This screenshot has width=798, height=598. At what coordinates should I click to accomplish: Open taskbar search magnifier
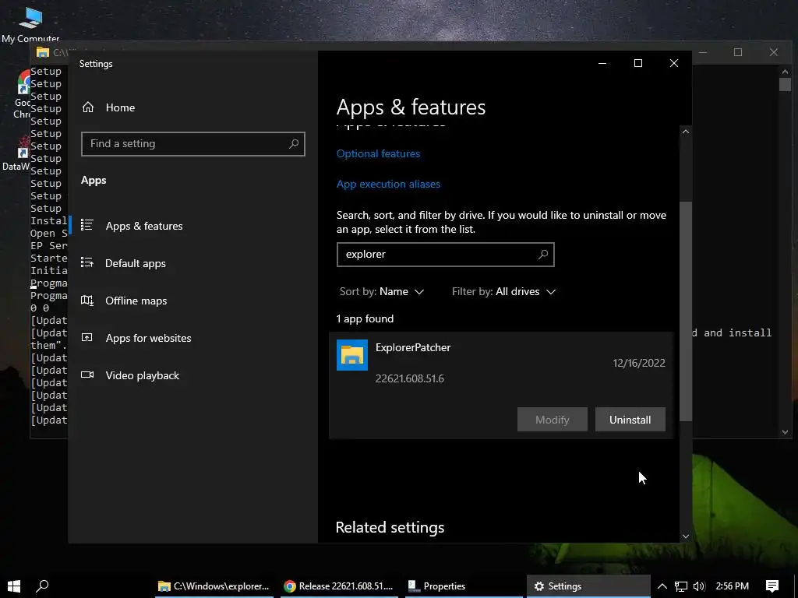click(42, 586)
